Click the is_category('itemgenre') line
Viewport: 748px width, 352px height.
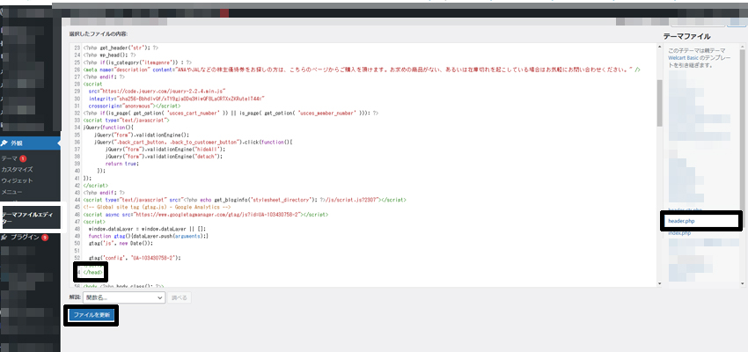click(137, 62)
